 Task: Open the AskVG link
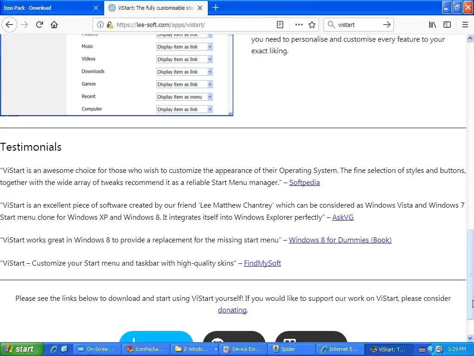(x=343, y=217)
